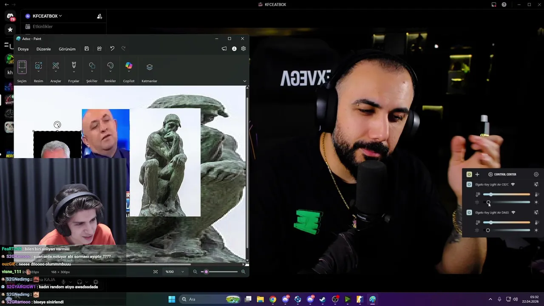Viewport: 544px width, 306px height.
Task: Click the rotate handle above the Paint selection
Action: pyautogui.click(x=57, y=125)
